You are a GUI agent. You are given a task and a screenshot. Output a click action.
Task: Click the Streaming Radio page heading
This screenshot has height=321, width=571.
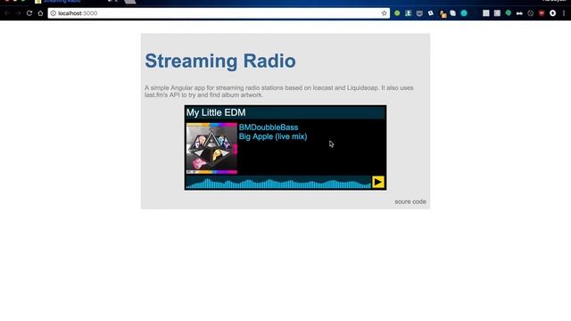pyautogui.click(x=220, y=61)
